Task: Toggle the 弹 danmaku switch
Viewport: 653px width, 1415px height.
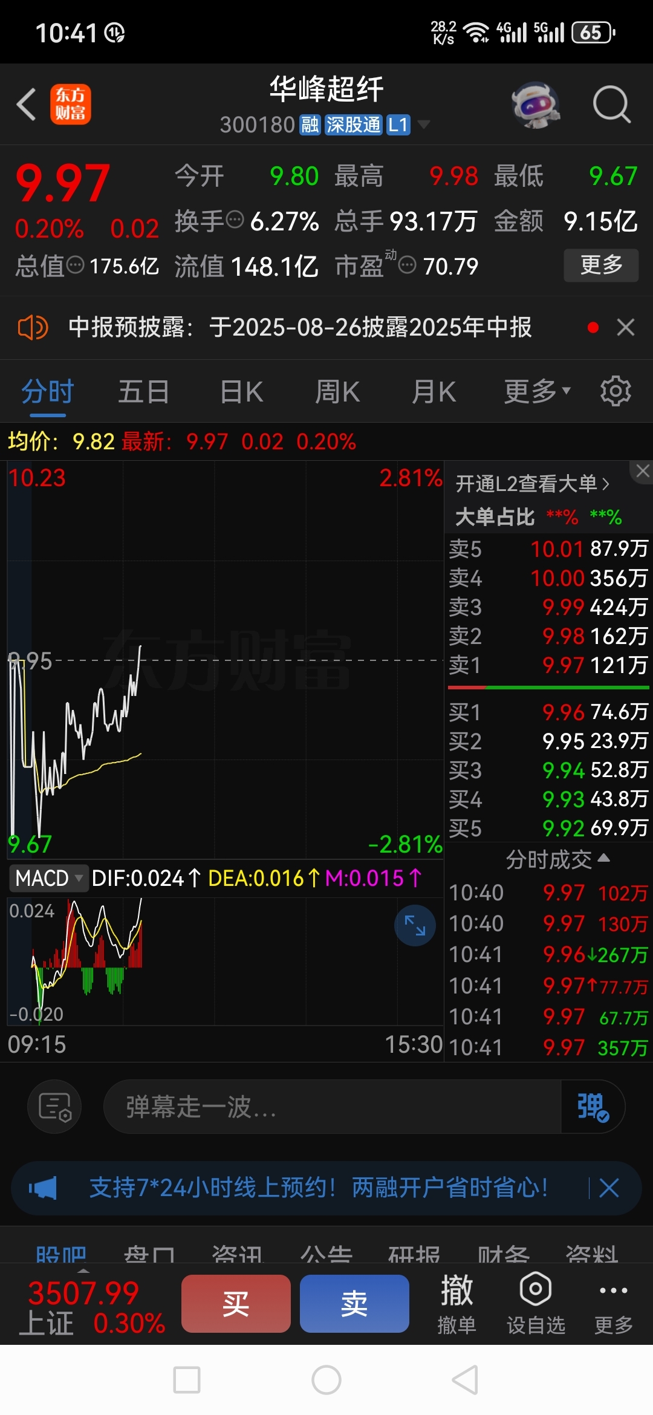Action: point(593,1107)
